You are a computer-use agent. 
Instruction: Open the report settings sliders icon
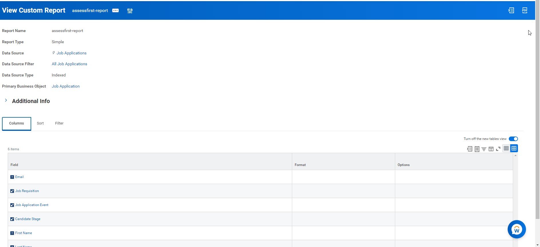coord(130,11)
